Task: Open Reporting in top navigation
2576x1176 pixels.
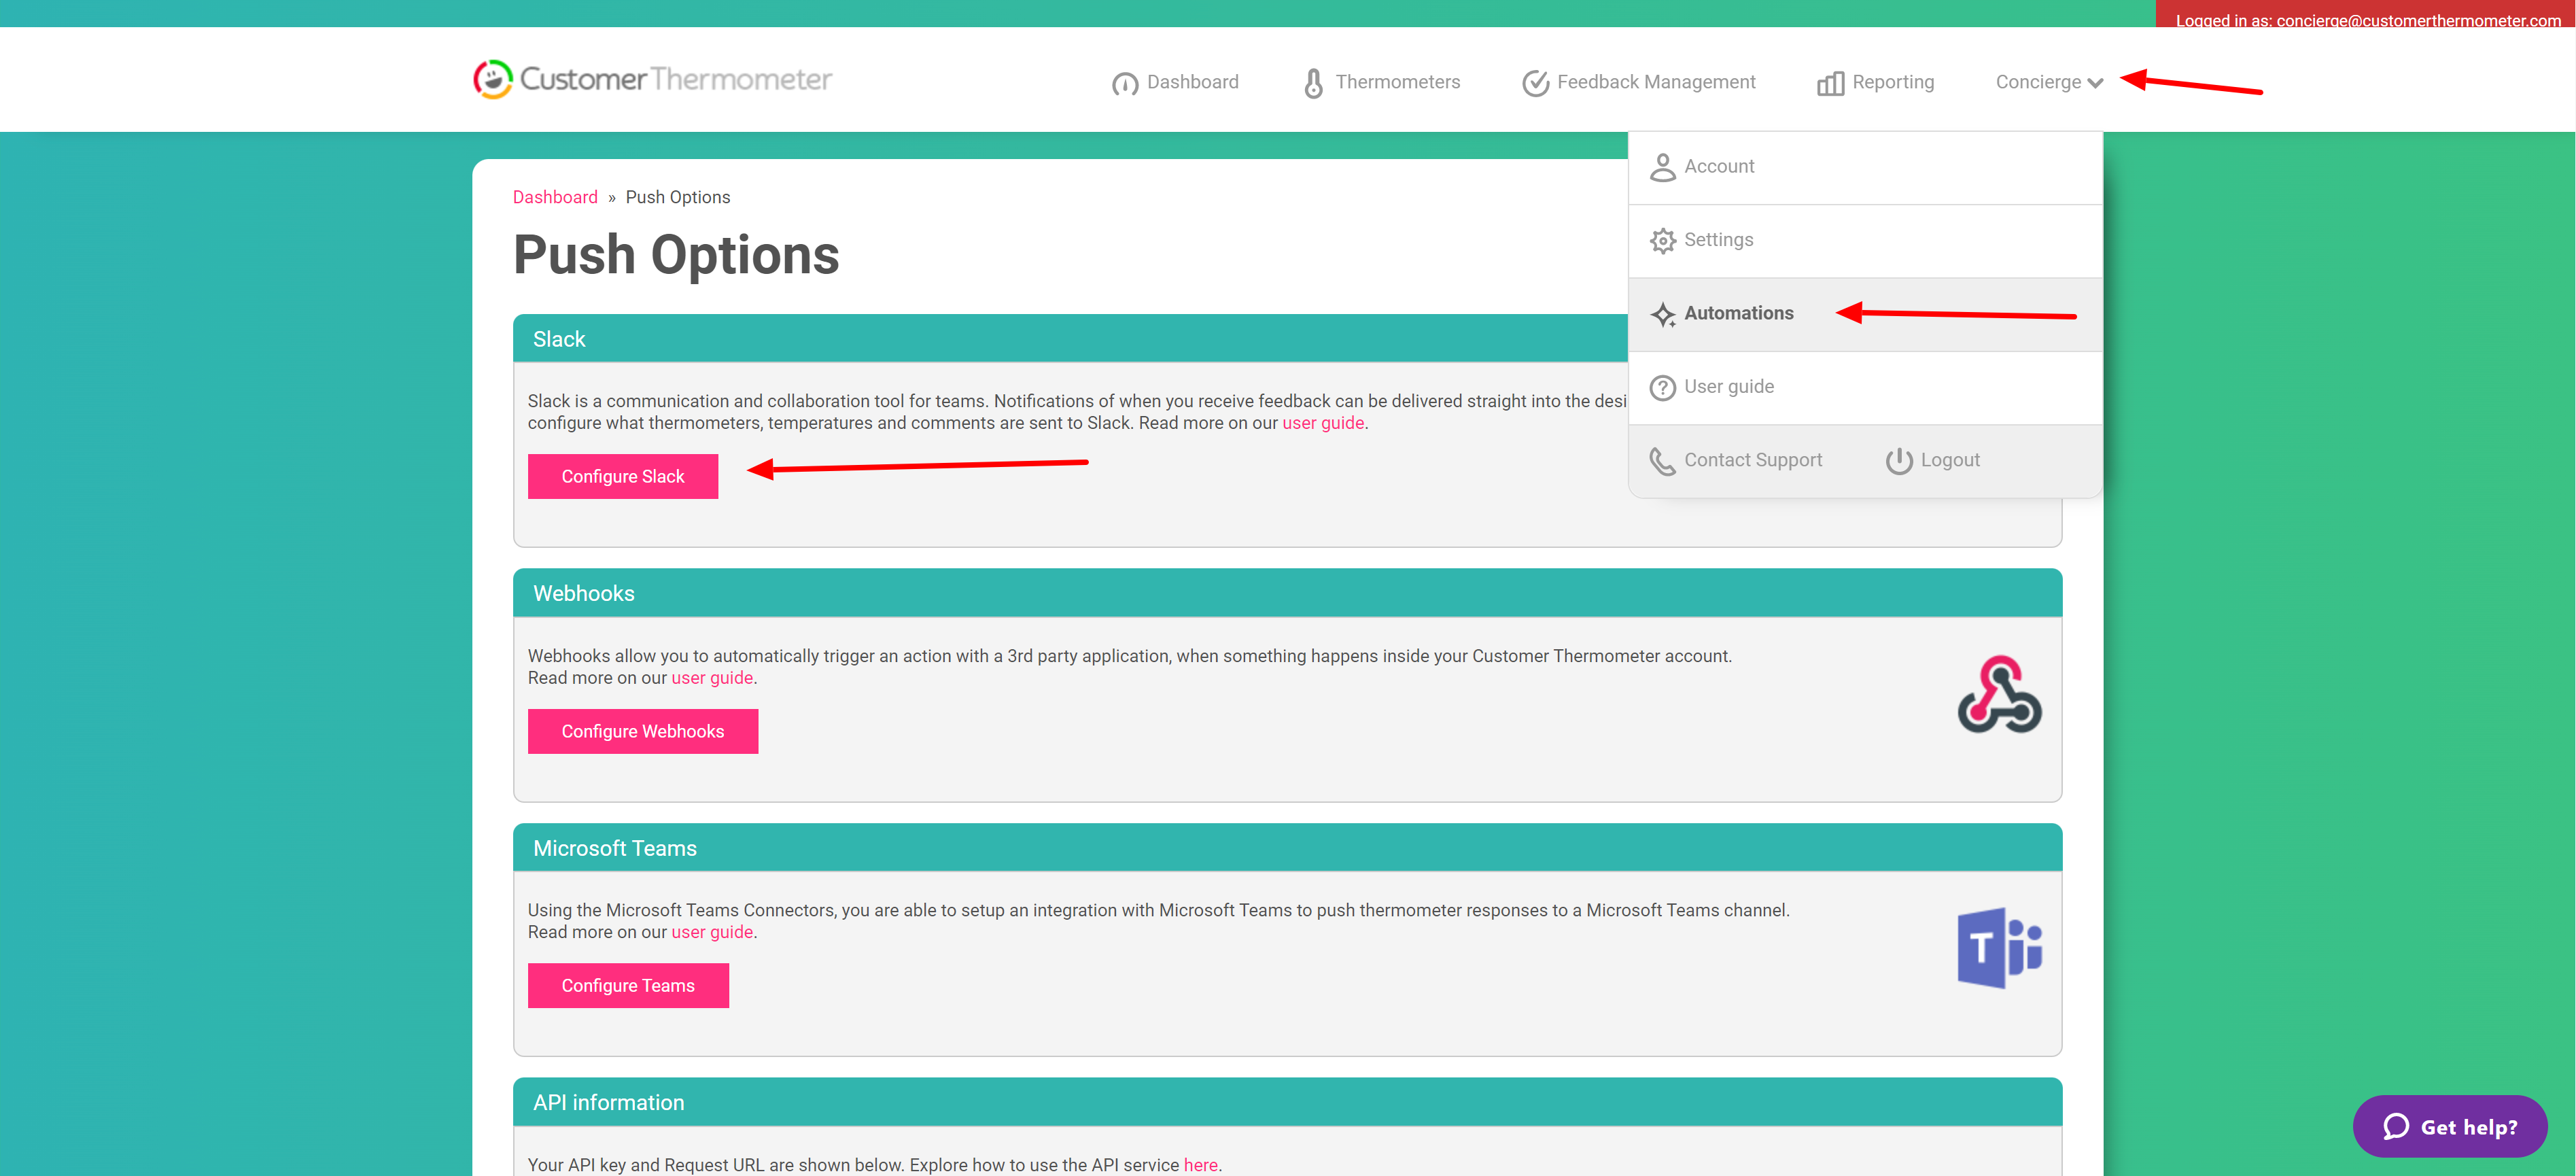Action: click(1875, 82)
